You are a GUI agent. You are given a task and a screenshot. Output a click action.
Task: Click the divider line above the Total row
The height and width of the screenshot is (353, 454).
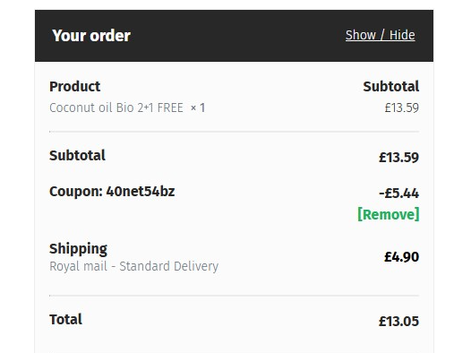[234, 296]
